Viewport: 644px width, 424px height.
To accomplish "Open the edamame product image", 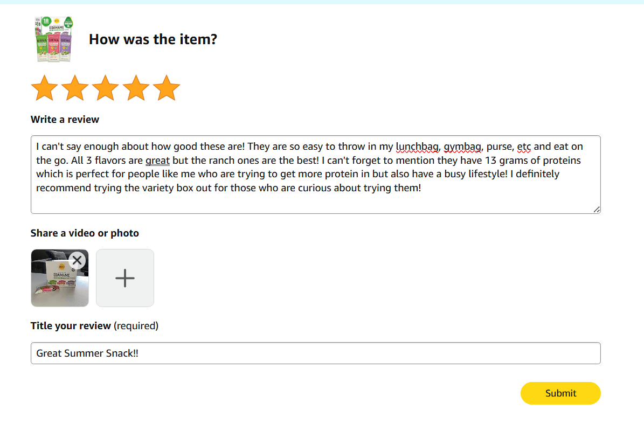I will [x=53, y=39].
